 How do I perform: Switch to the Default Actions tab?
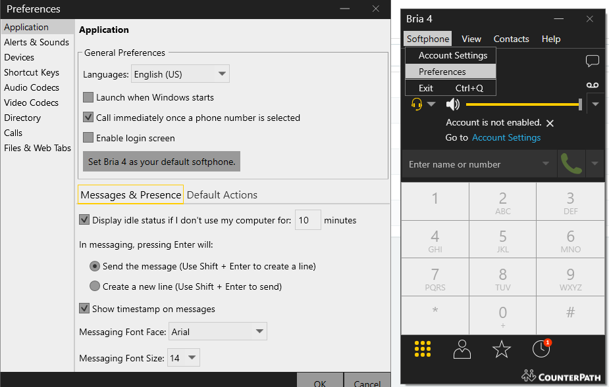222,194
